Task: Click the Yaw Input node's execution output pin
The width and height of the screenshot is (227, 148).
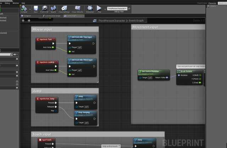Action: coord(94,43)
